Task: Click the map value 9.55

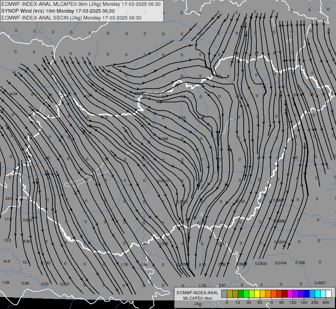Action: click(x=182, y=118)
